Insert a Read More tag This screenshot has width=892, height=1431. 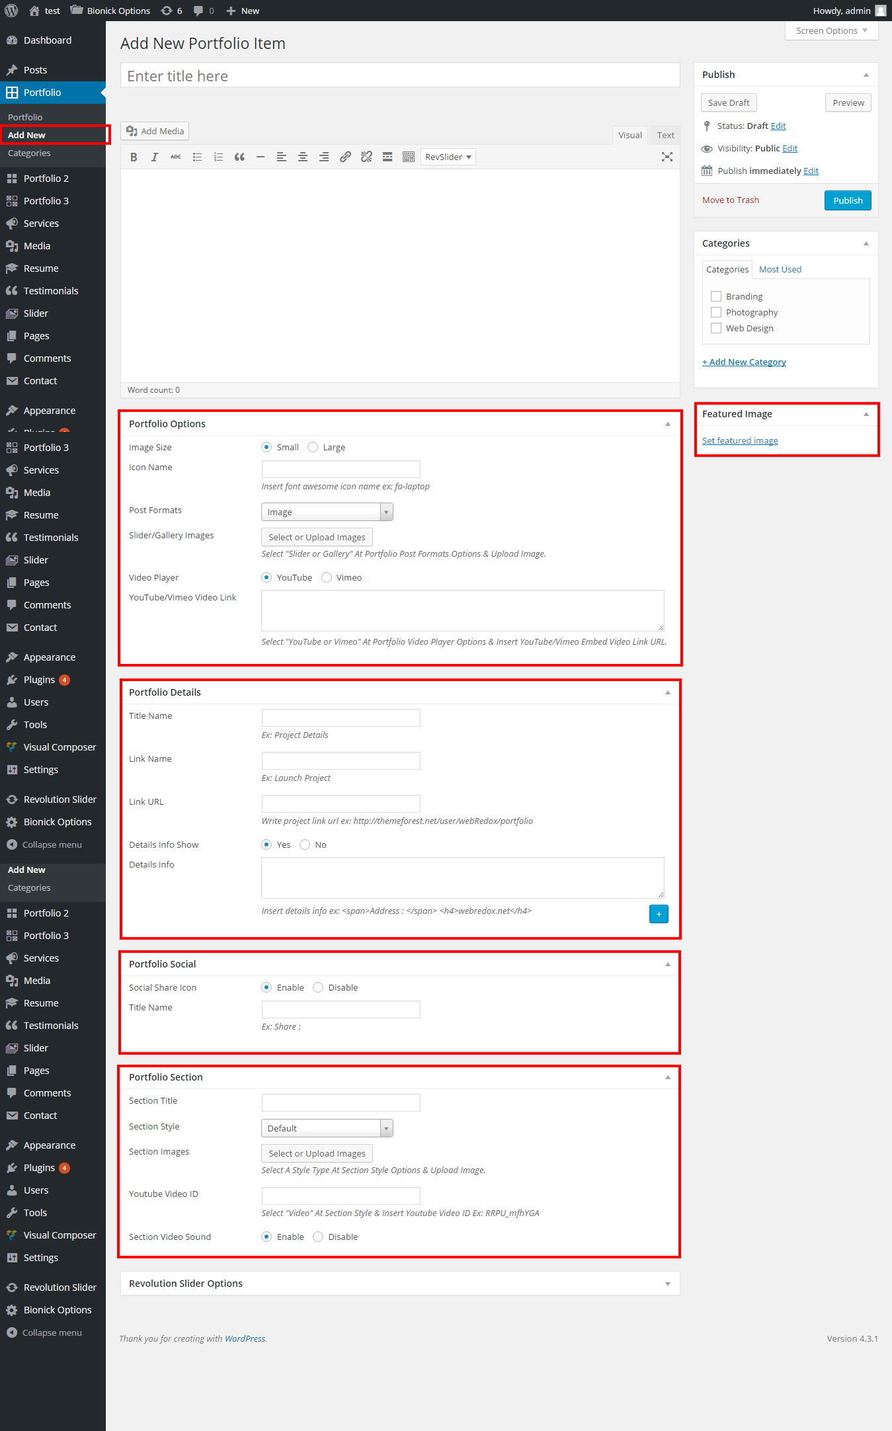click(x=387, y=157)
